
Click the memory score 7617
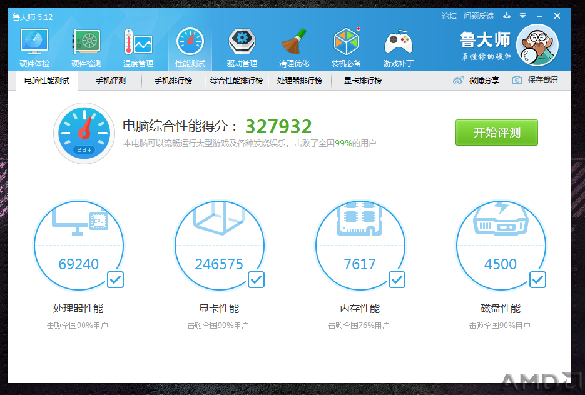[360, 264]
